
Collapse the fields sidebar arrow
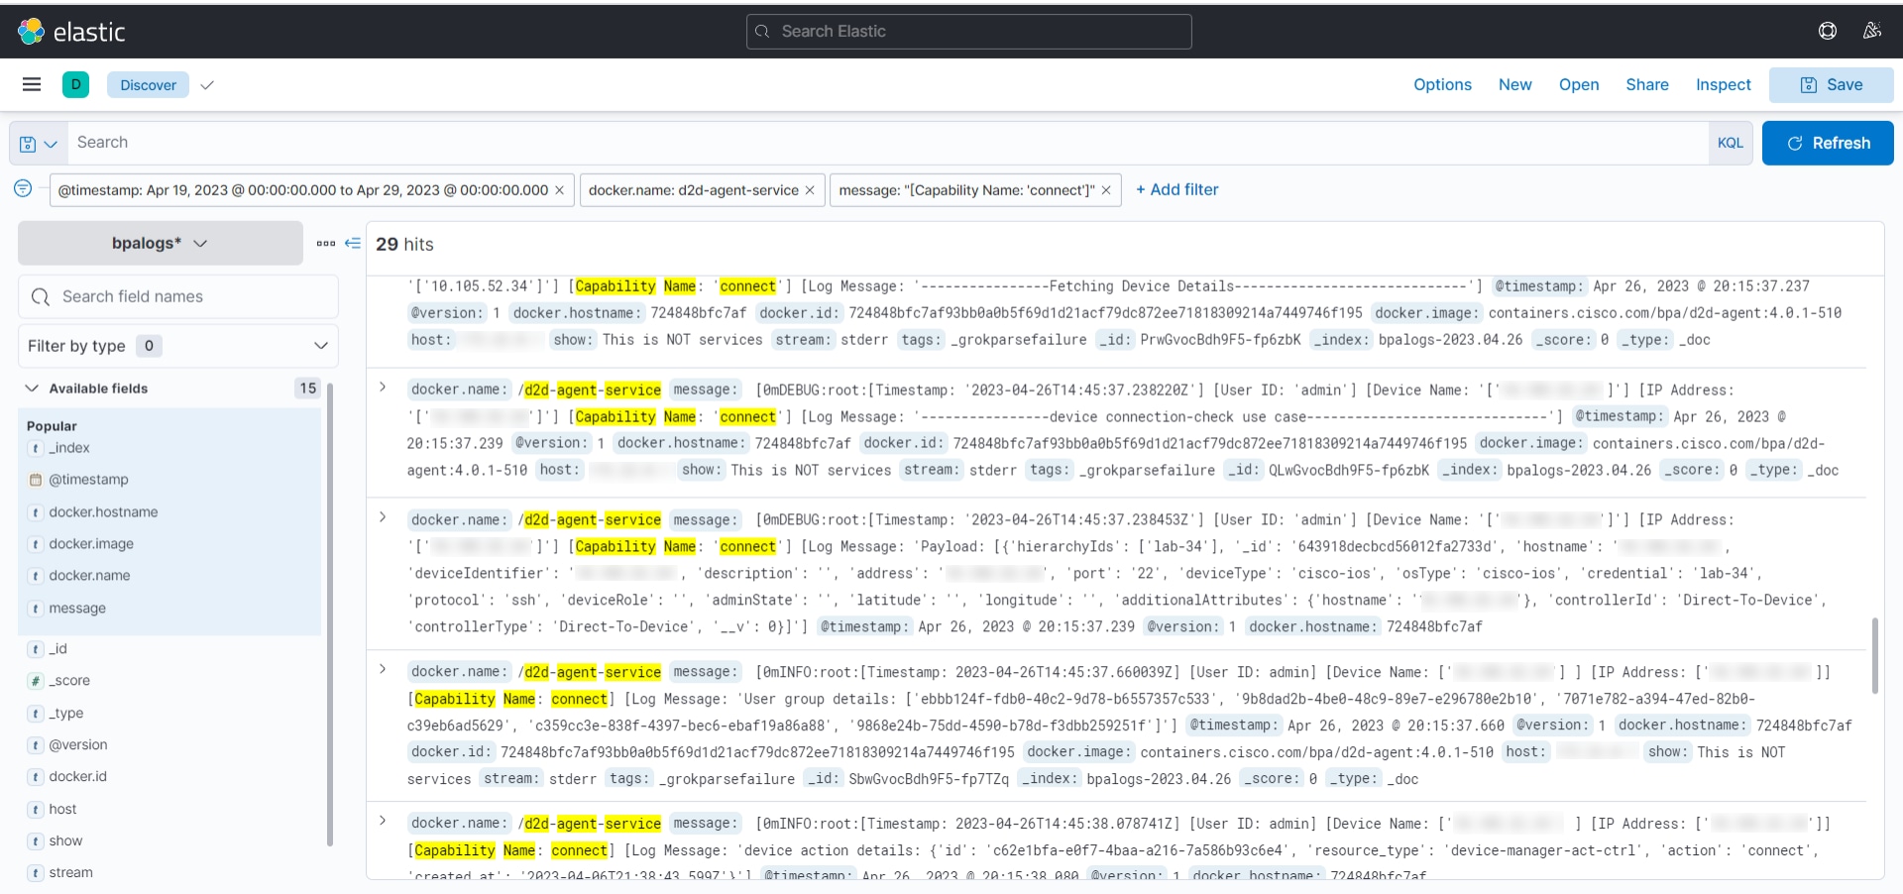click(352, 243)
